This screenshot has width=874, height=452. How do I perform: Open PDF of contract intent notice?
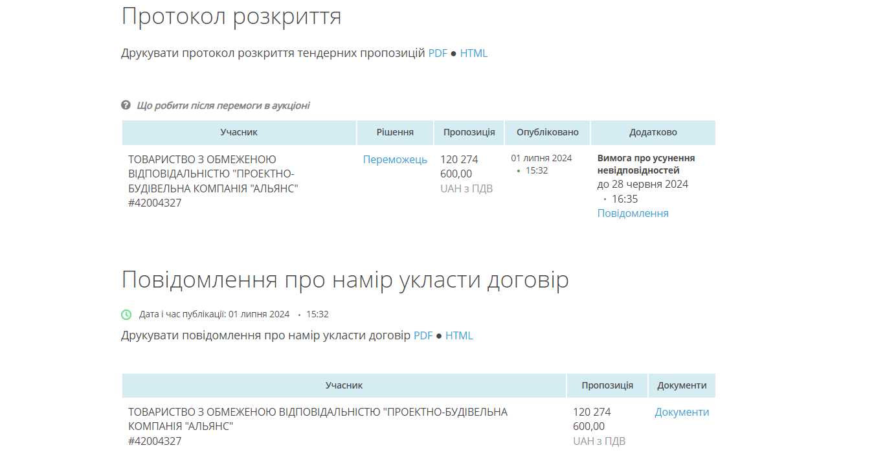coord(423,335)
